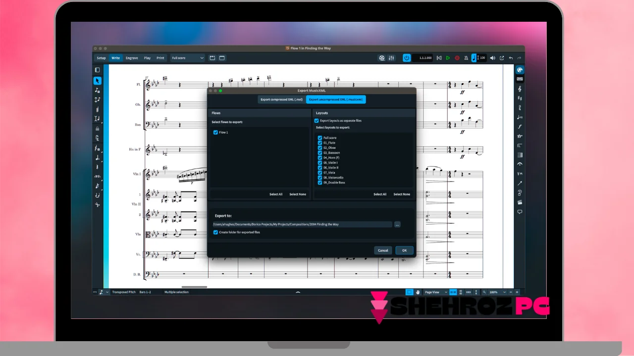This screenshot has height=356, width=634.
Task: Click Select All under Flows list
Action: 276,194
